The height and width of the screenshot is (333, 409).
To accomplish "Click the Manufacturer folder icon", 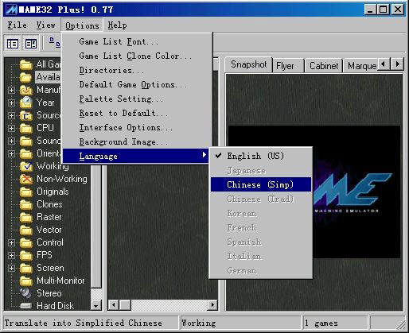I will point(26,90).
